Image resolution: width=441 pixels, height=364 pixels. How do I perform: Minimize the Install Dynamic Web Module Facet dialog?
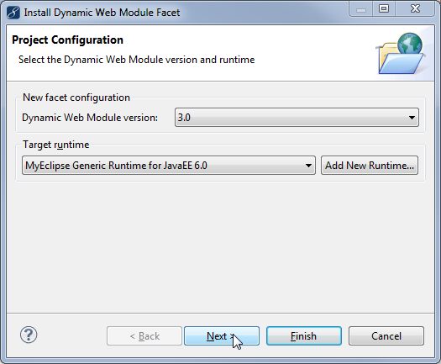click(x=361, y=9)
